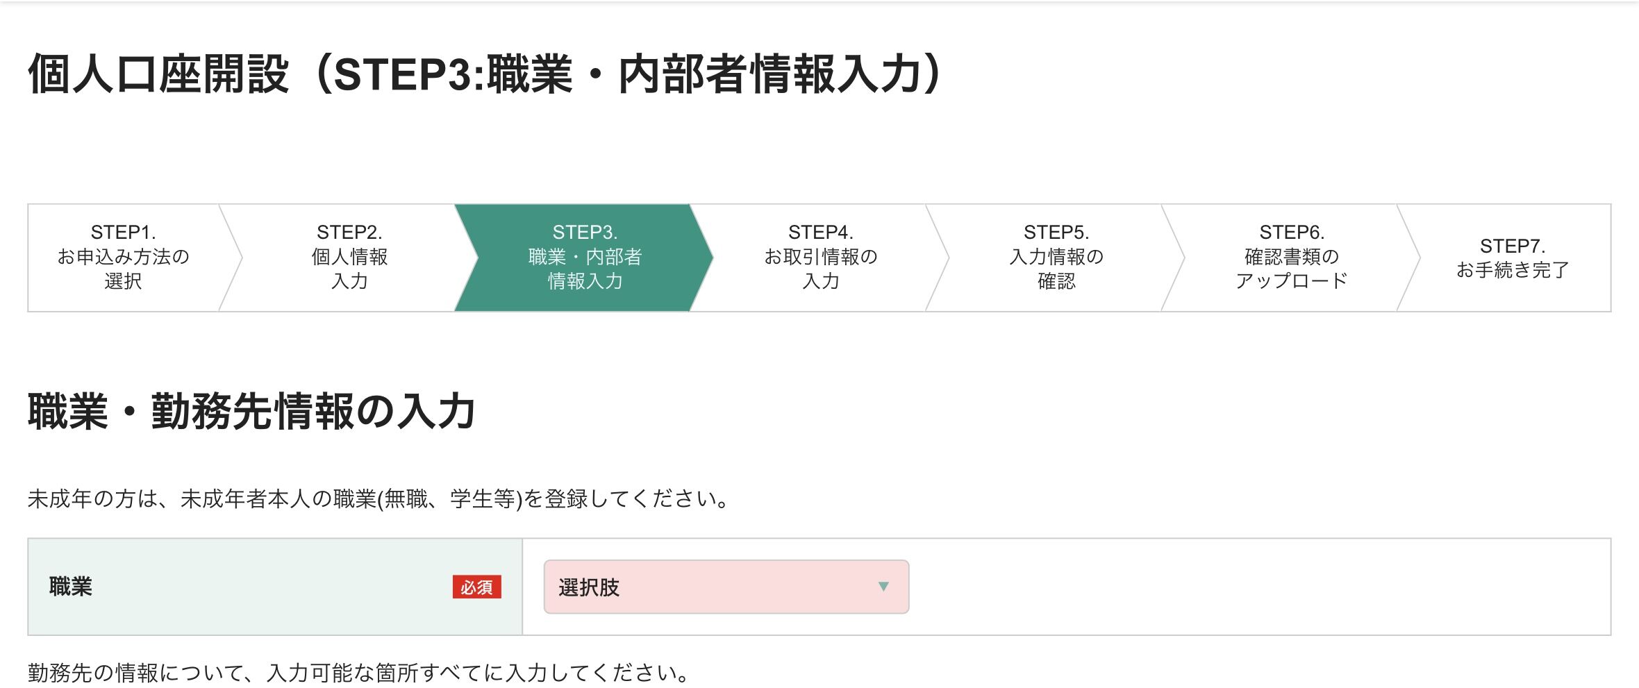
Task: Click the 未成年の方は note text
Action: coord(378,498)
